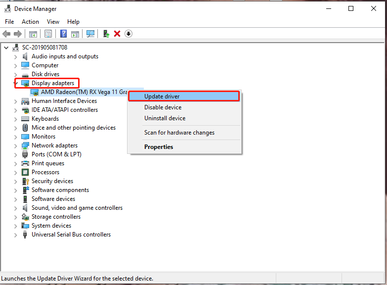Click the AMD Radeon device icon
Viewport: 387px width, 285px height.
[35, 92]
